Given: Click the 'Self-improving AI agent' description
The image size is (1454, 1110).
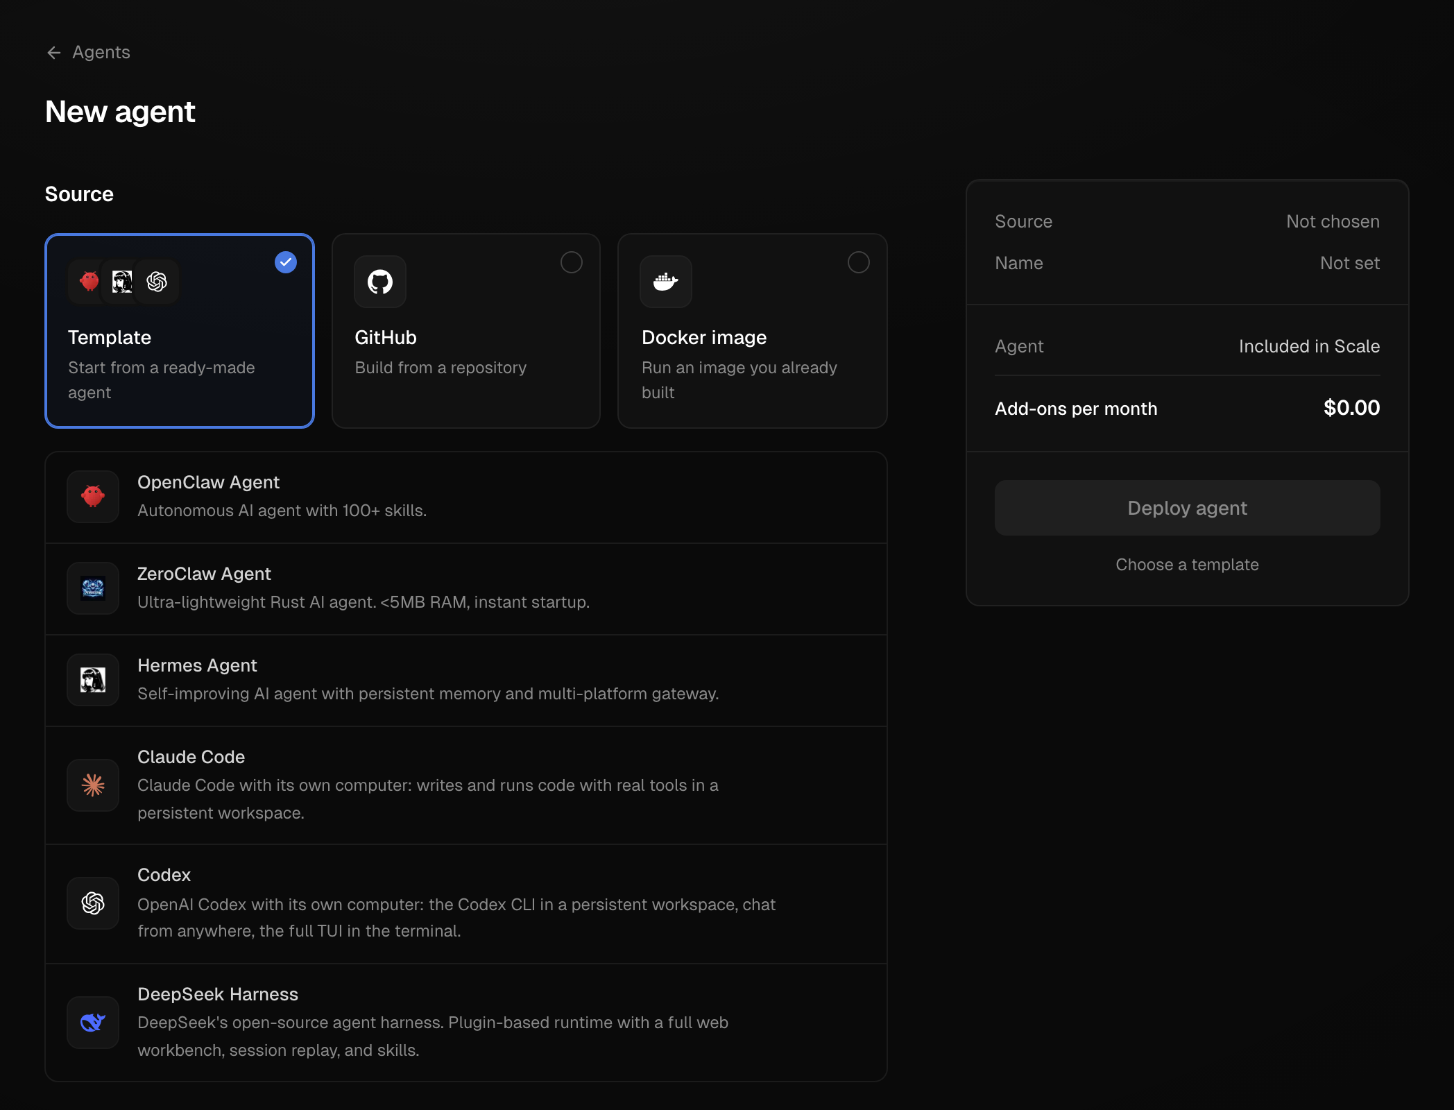Looking at the screenshot, I should [428, 694].
